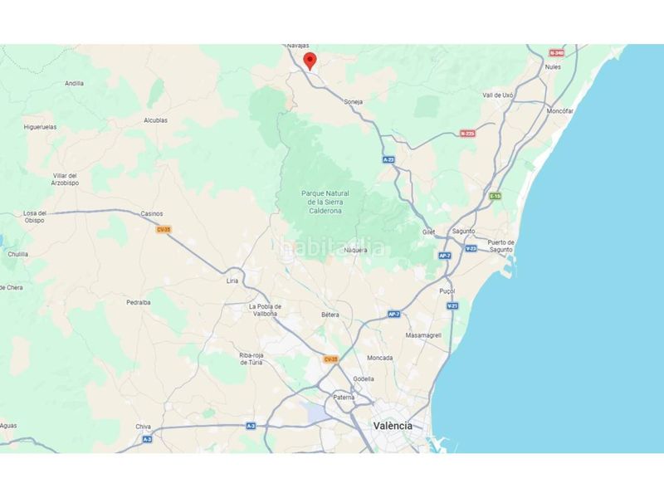Image resolution: width=664 pixels, height=498 pixels.
Task: Click the Sagunto town label
Action: pyautogui.click(x=463, y=232)
